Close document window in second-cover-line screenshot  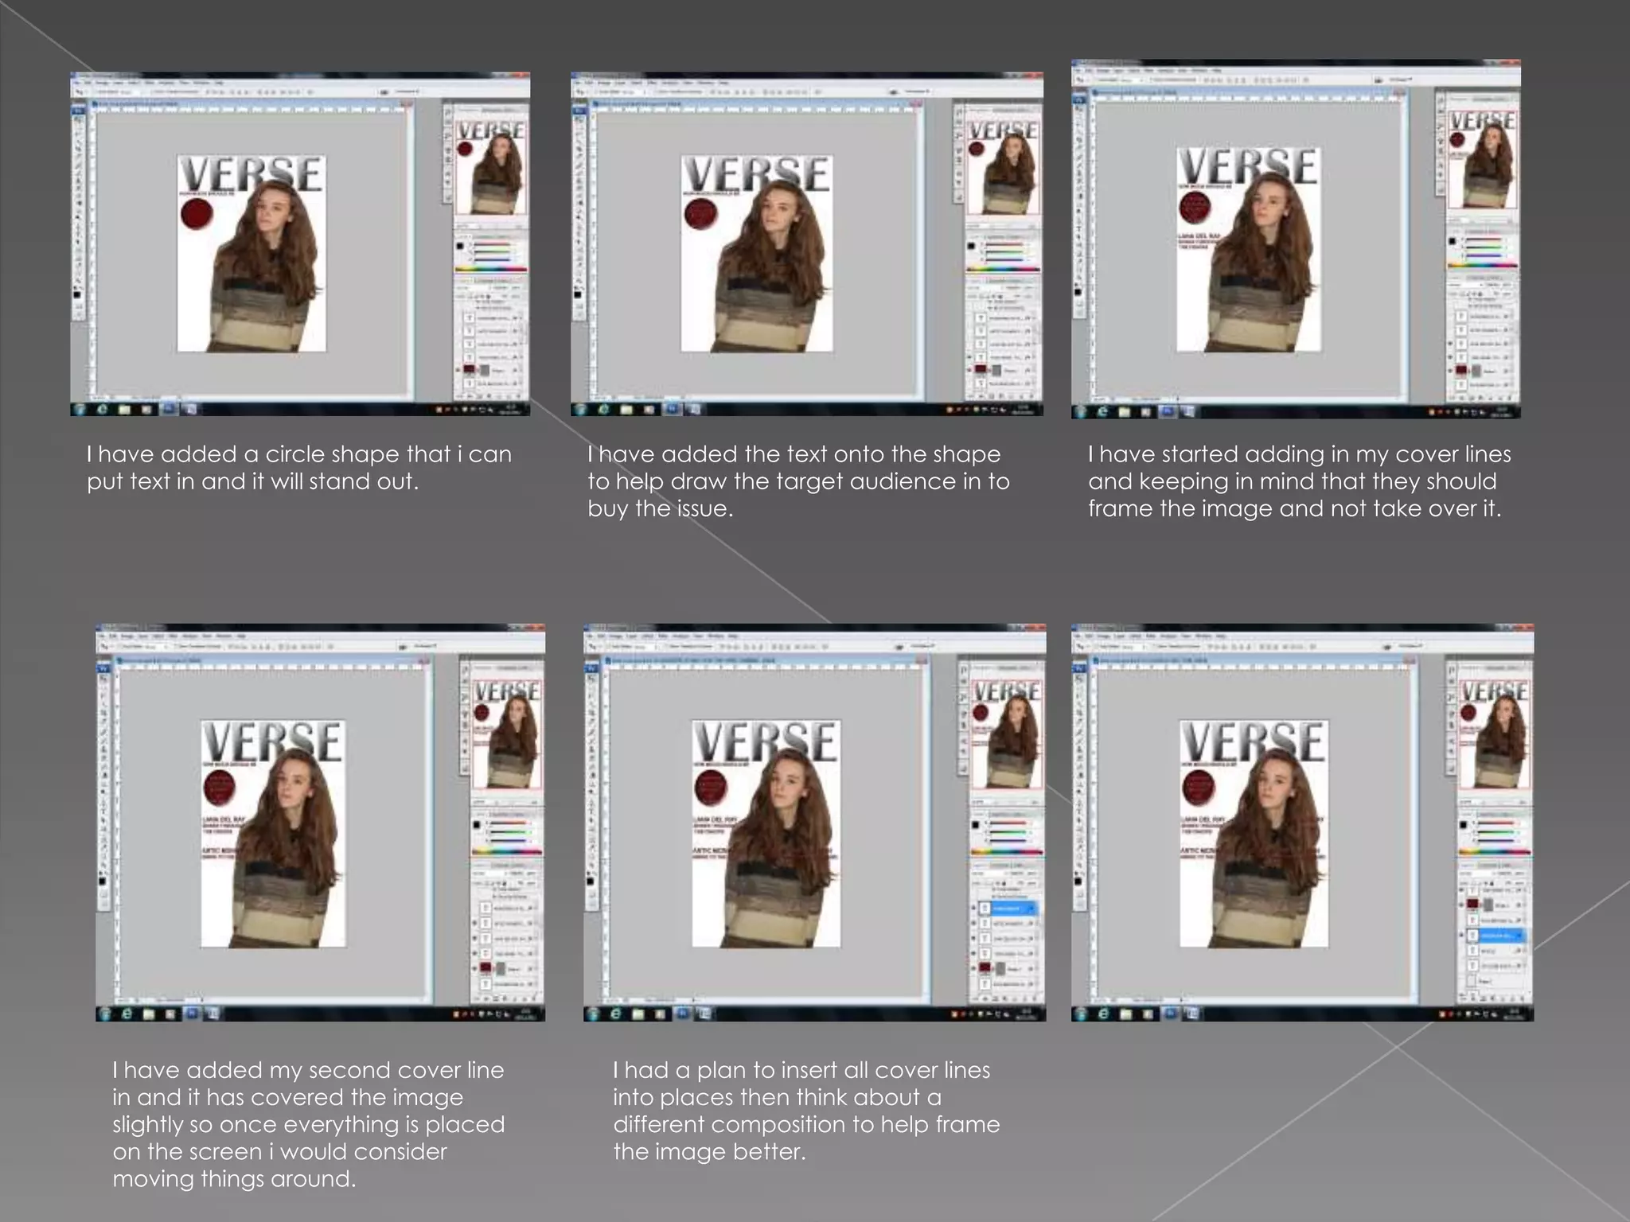point(430,660)
